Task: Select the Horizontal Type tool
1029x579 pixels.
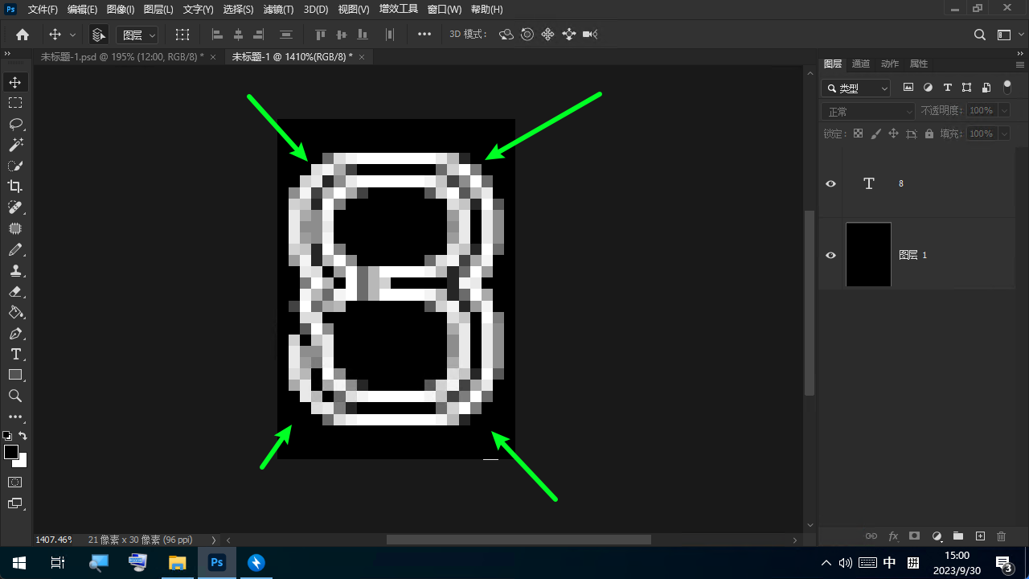Action: (x=15, y=354)
